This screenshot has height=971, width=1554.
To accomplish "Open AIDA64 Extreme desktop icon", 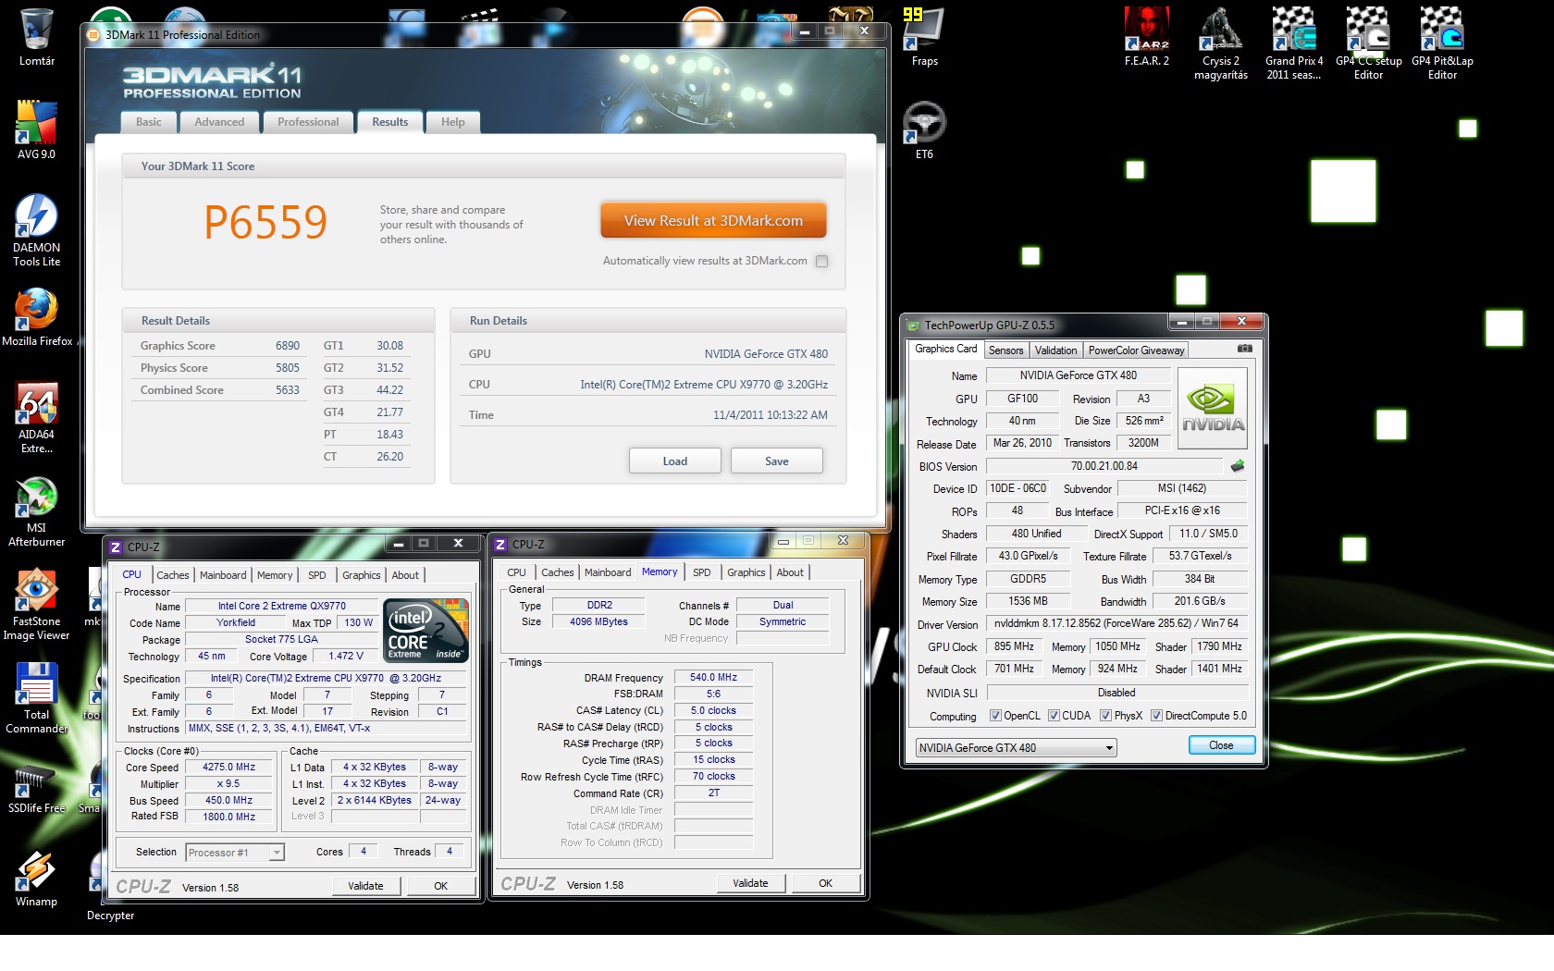I will pos(37,416).
